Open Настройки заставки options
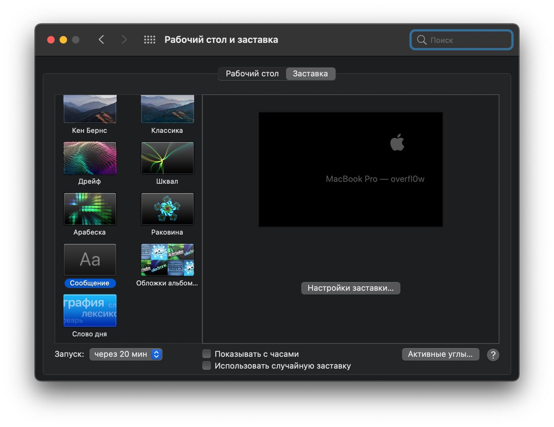The image size is (554, 427). 351,288
